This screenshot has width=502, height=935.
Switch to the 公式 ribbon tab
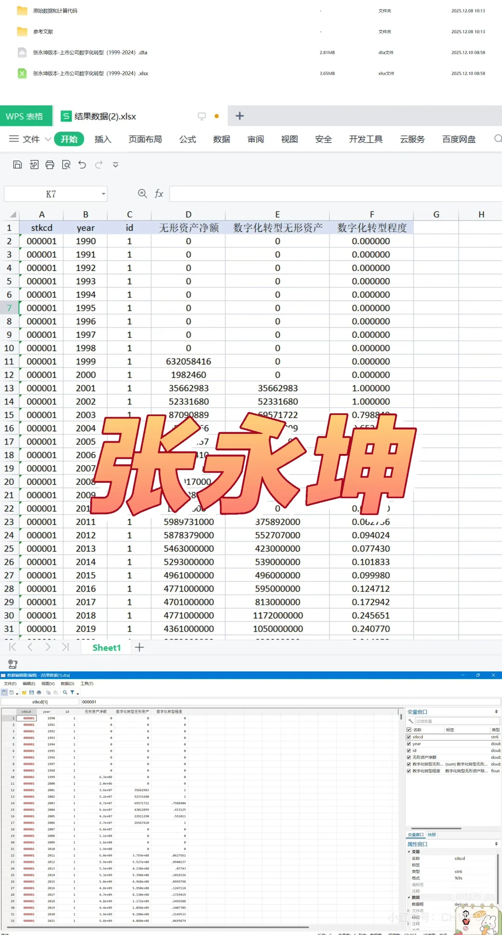pos(187,139)
